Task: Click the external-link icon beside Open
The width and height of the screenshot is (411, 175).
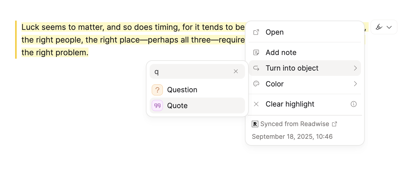Action: click(x=256, y=32)
